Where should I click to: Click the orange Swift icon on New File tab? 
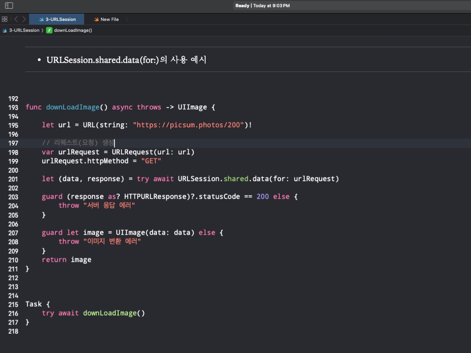click(96, 20)
